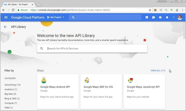Filter by Advertising (13) category
This screenshot has height=111, width=186.
tap(12, 85)
